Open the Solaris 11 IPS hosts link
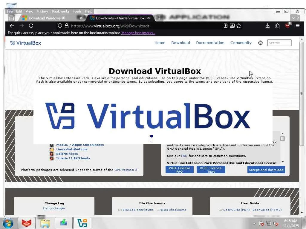 click(73, 158)
